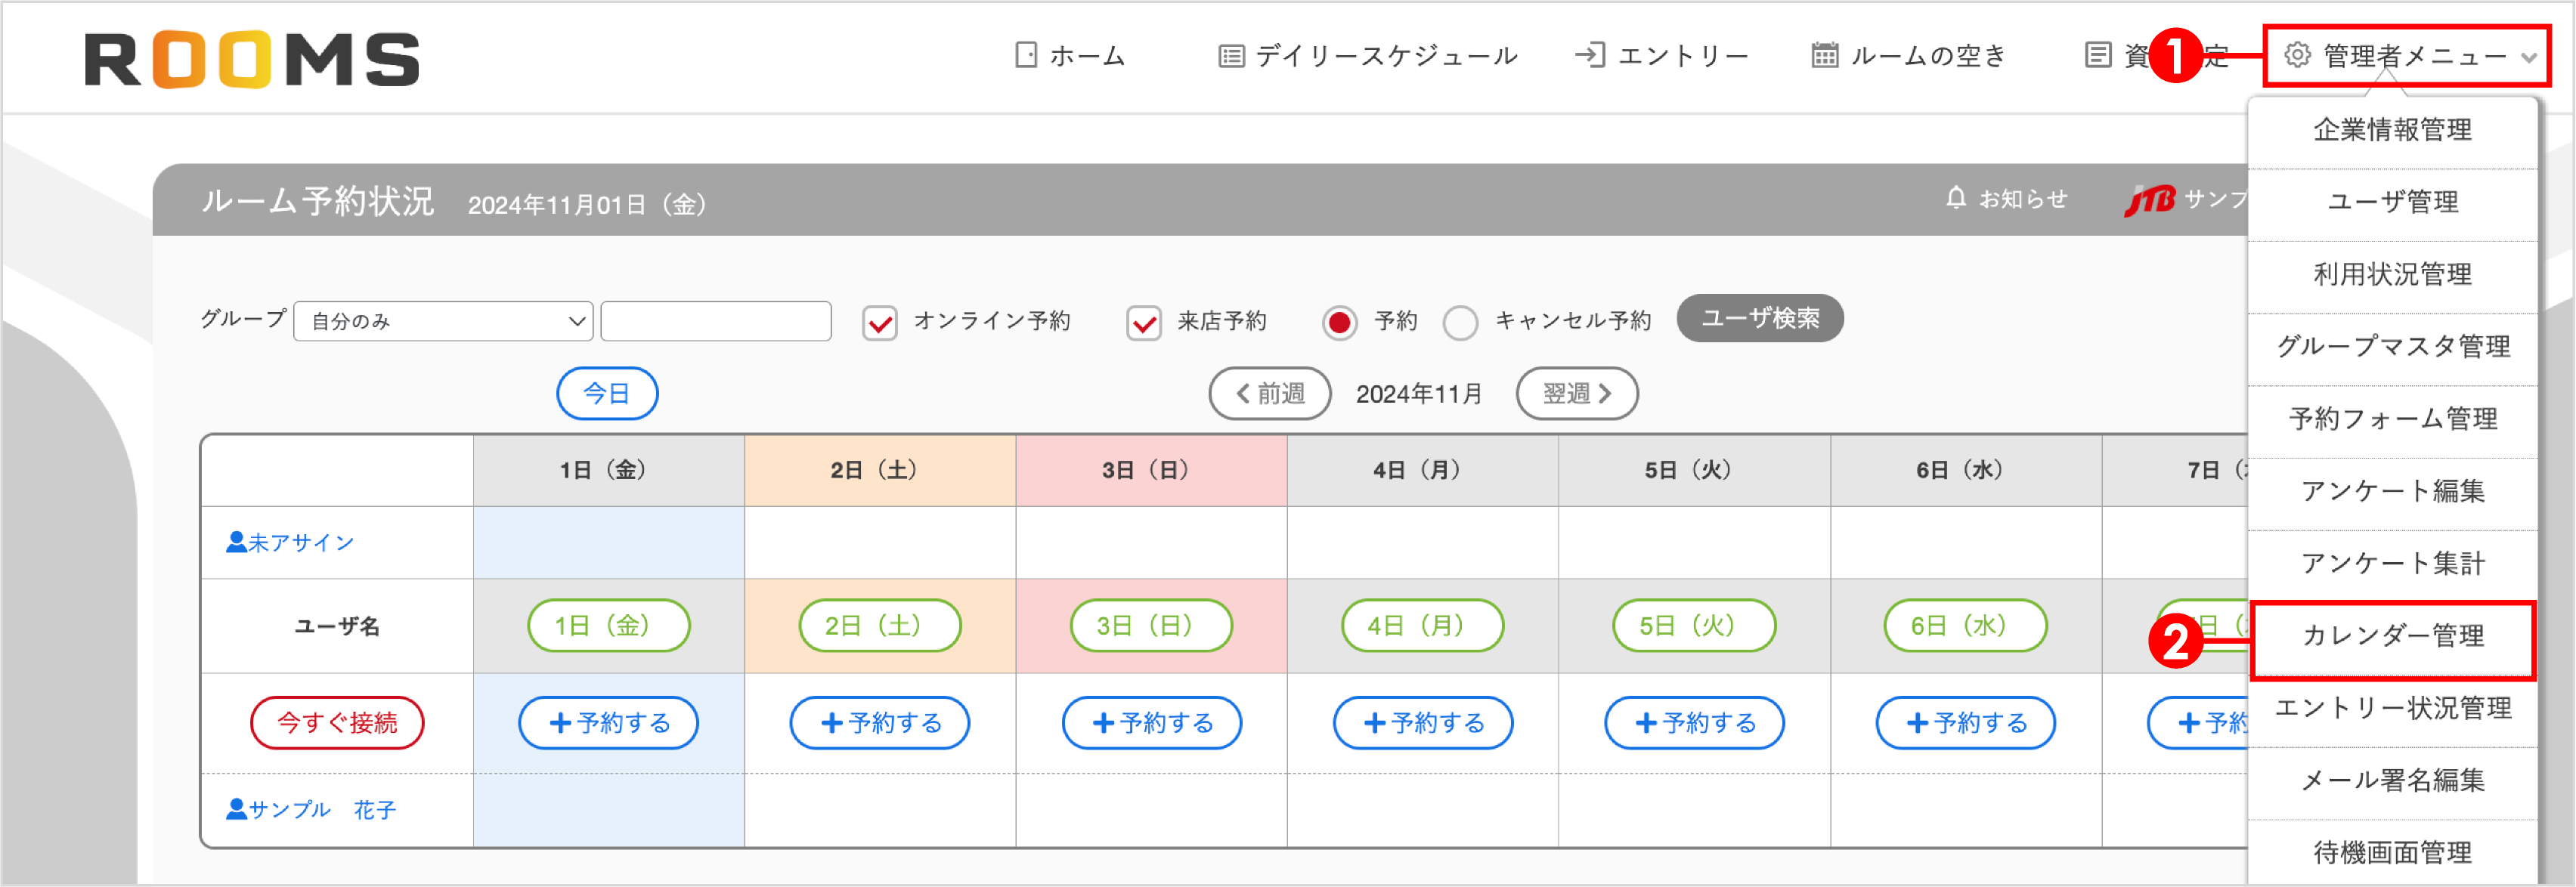Choose カレンダー管理 from the admin menu
This screenshot has width=2576, height=887.
[x=2394, y=636]
